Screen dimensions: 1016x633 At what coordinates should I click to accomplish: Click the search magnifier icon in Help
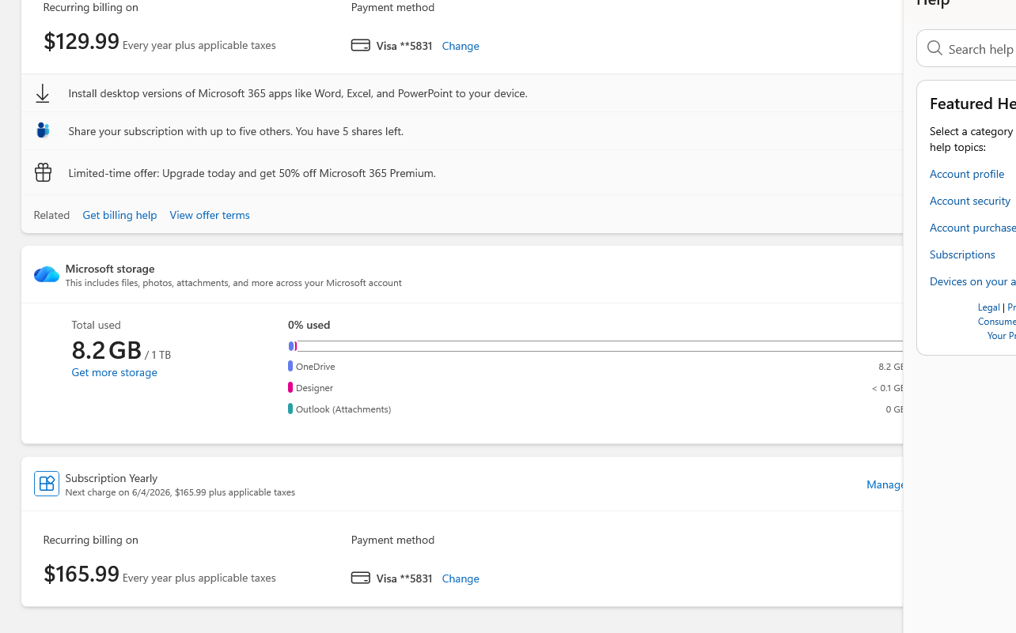click(934, 48)
